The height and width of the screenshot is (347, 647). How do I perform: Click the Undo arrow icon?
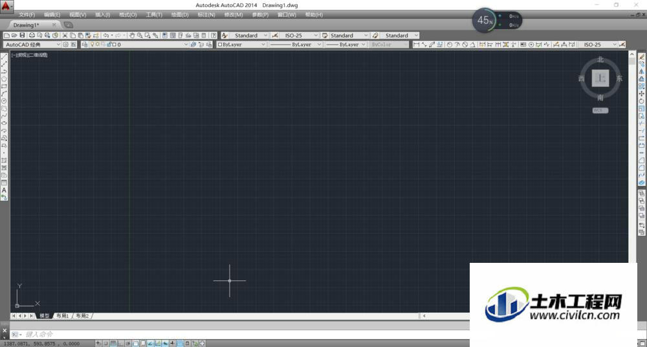[x=106, y=36]
